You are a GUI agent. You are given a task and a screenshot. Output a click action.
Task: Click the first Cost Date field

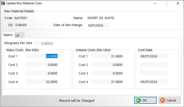tap(153, 56)
